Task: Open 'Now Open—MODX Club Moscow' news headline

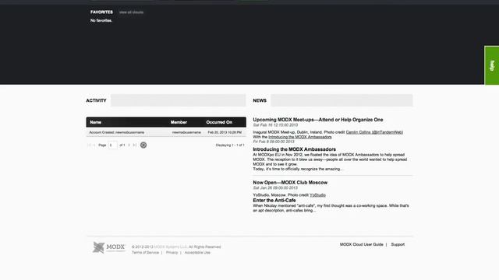Action: (290, 183)
